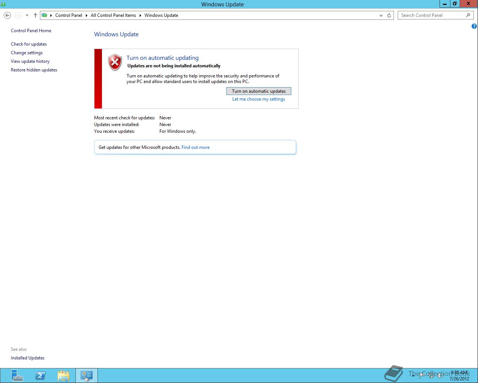Click the 'For Windows only.' value
The width and height of the screenshot is (478, 383).
178,131
